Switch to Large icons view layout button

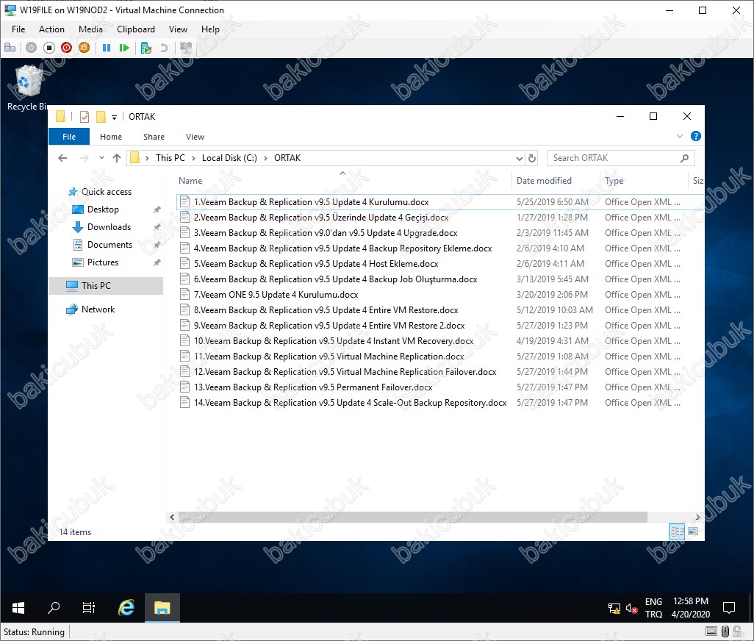click(693, 531)
